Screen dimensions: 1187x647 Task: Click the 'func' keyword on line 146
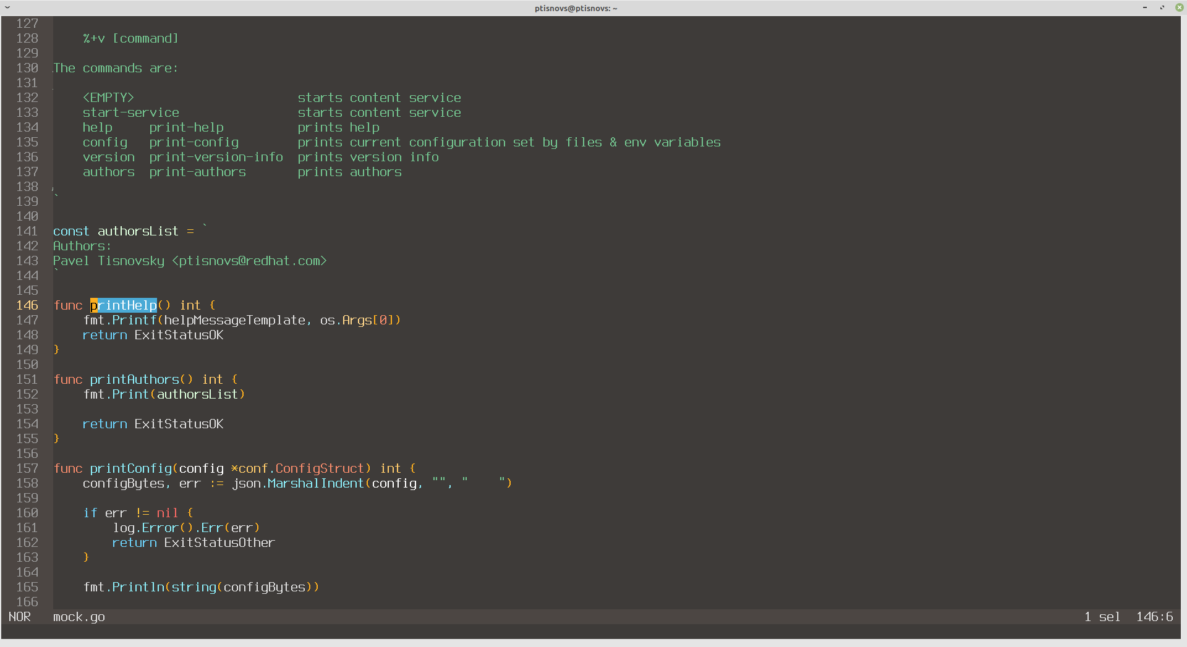click(x=68, y=305)
